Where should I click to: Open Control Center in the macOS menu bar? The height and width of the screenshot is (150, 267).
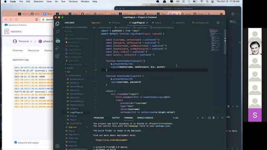coord(213,2)
